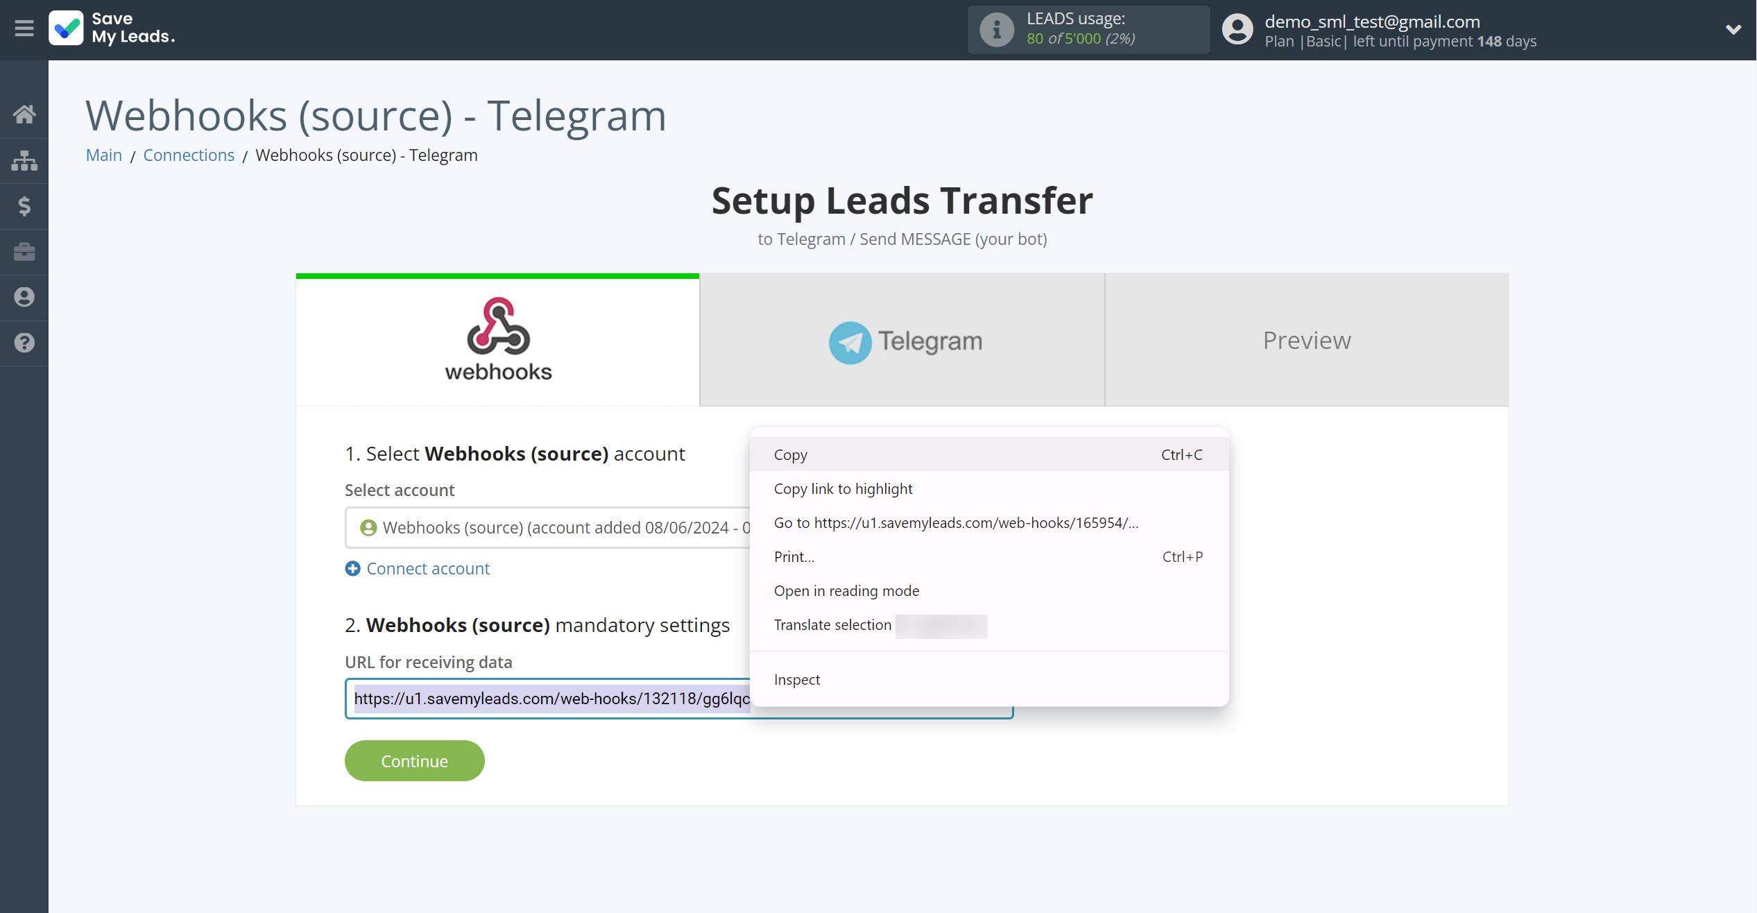This screenshot has width=1757, height=913.
Task: Click the LEADS usage info icon
Action: [x=997, y=30]
